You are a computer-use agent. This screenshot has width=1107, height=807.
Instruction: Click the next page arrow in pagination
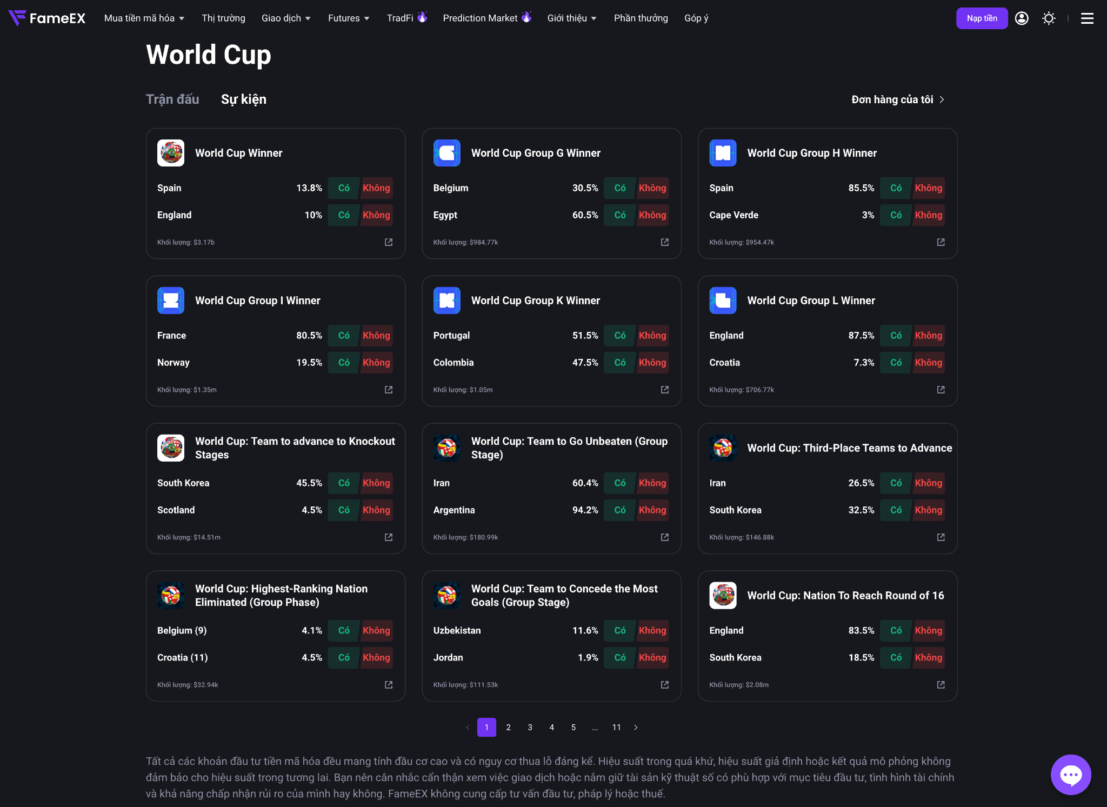[x=636, y=728]
